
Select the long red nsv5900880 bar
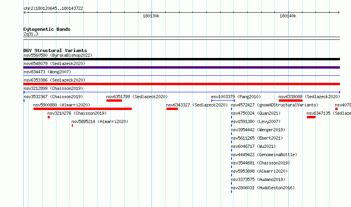tap(82, 109)
